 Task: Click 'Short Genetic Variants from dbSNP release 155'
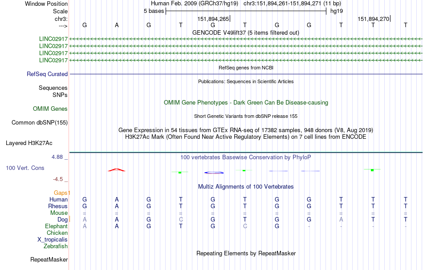[246, 116]
